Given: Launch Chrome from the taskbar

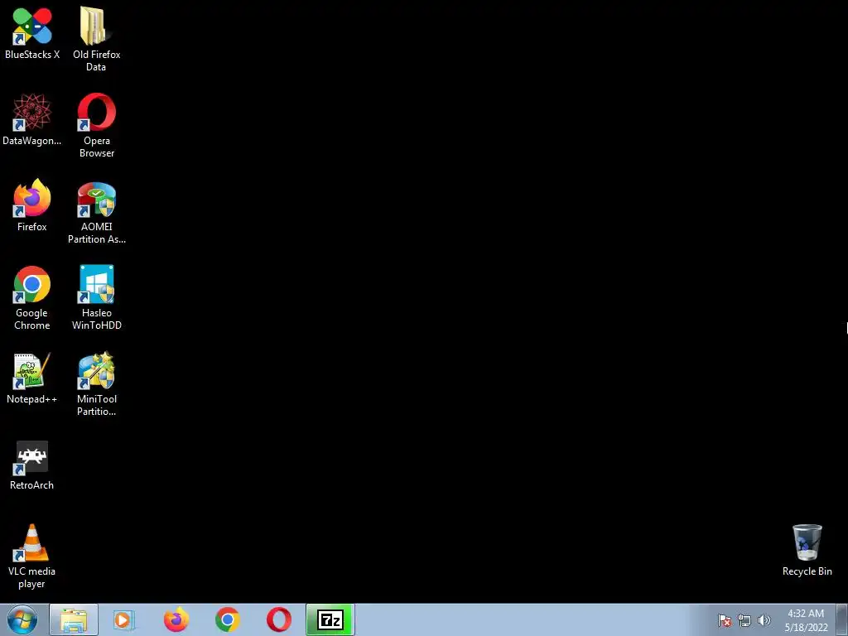Looking at the screenshot, I should coord(227,619).
